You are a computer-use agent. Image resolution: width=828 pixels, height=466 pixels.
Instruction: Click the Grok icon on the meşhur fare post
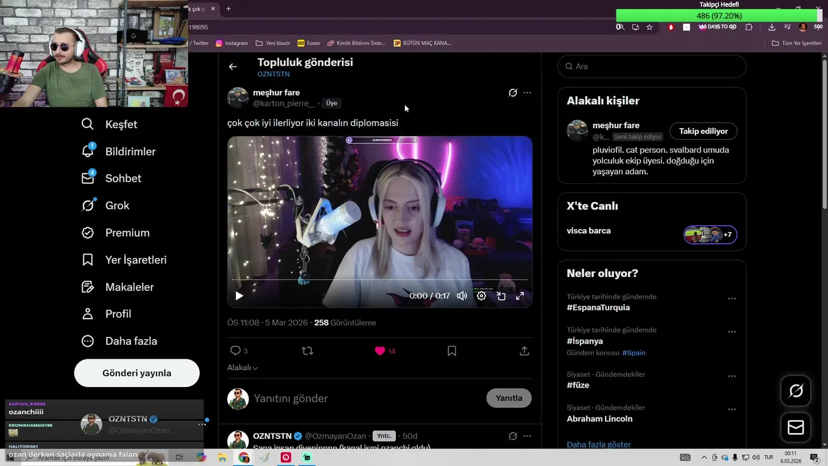513,93
